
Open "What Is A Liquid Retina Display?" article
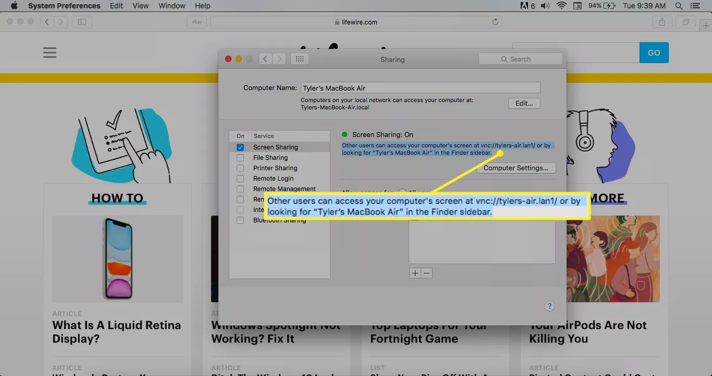(x=117, y=332)
